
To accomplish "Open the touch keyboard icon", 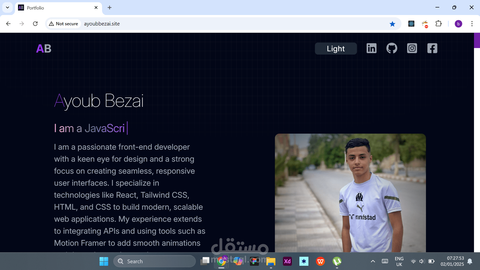I will click(x=385, y=261).
